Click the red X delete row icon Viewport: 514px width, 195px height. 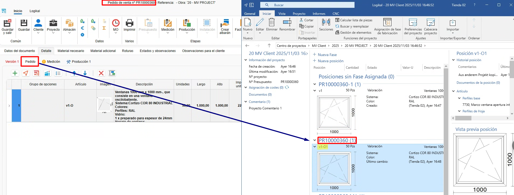[x=101, y=73]
